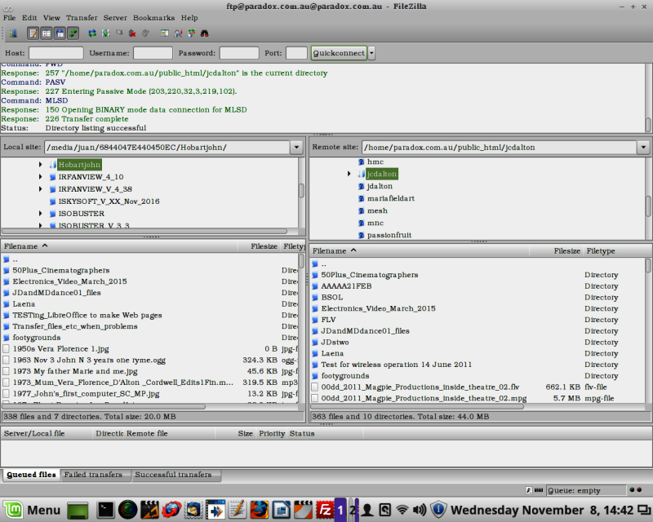
Task: Launch the Terminal from the taskbar
Action: point(105,510)
